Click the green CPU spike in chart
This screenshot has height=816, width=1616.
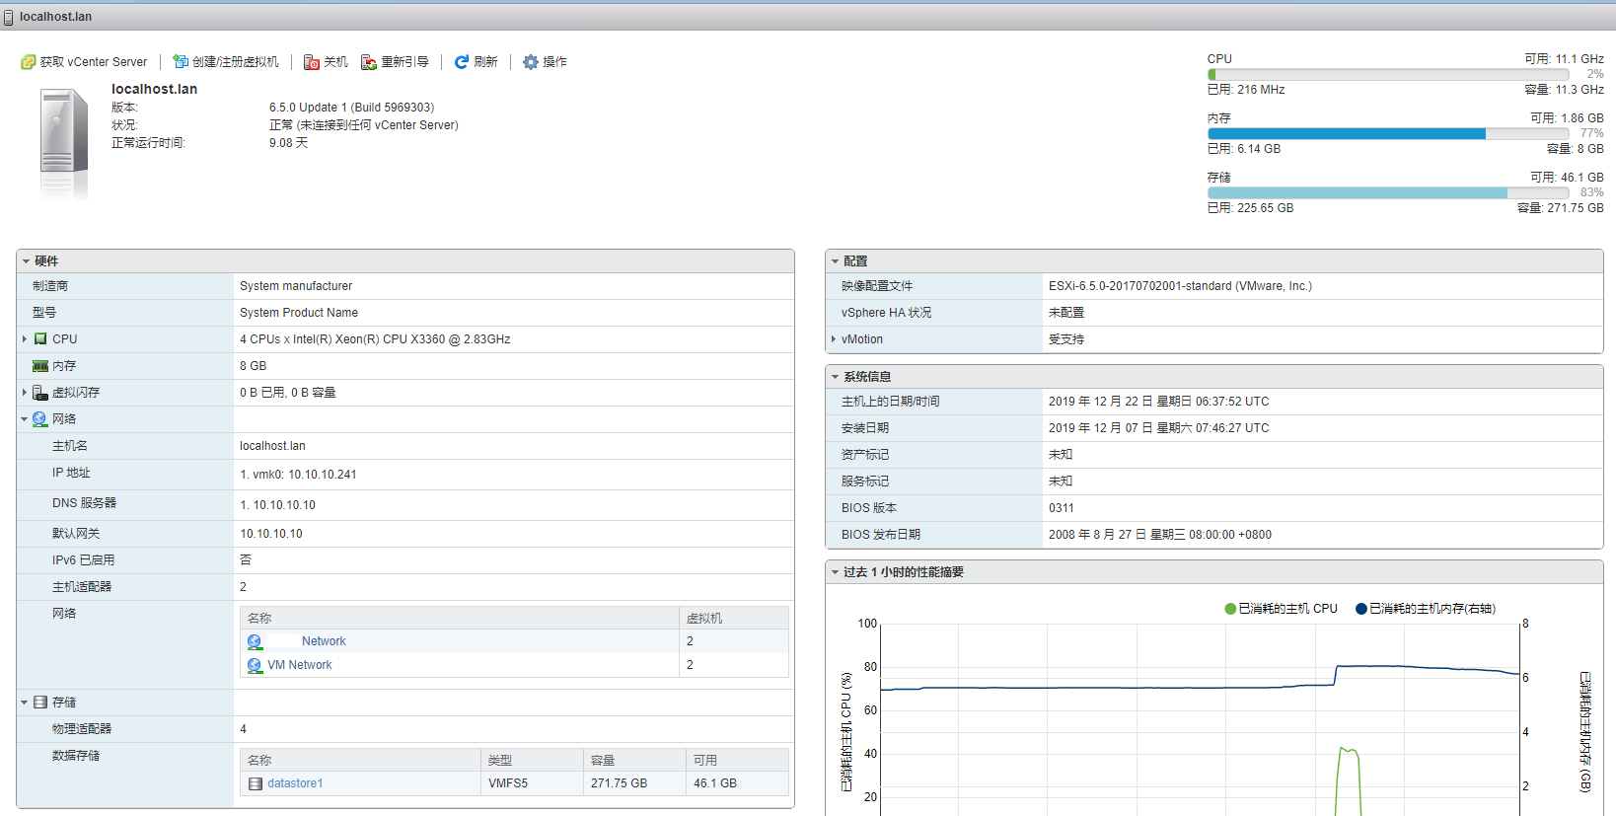(x=1349, y=779)
